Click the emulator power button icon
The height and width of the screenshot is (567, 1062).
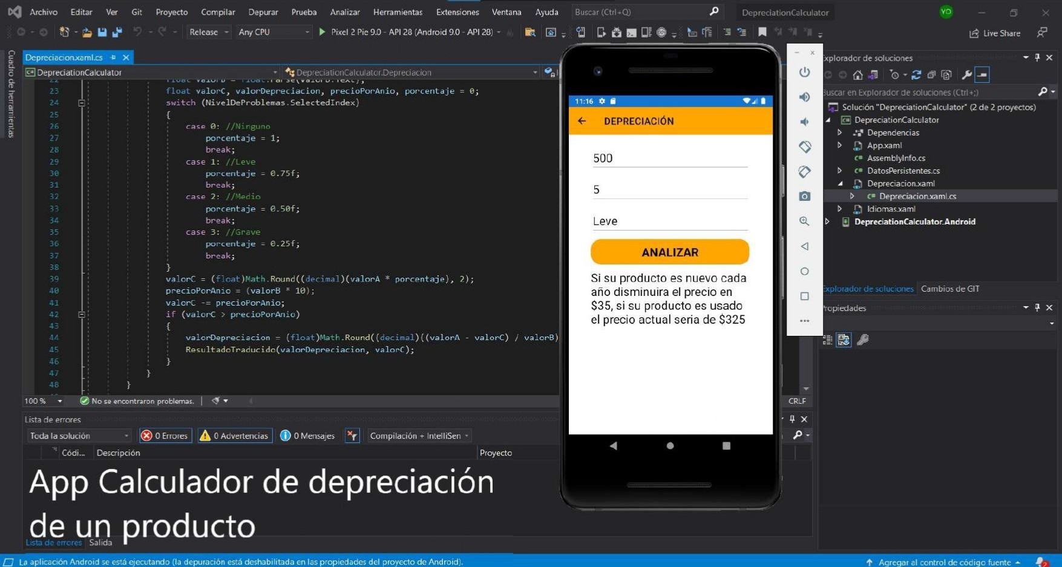point(804,72)
